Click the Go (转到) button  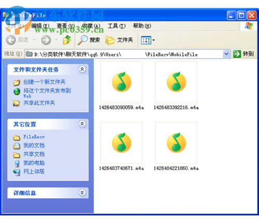coord(243,54)
